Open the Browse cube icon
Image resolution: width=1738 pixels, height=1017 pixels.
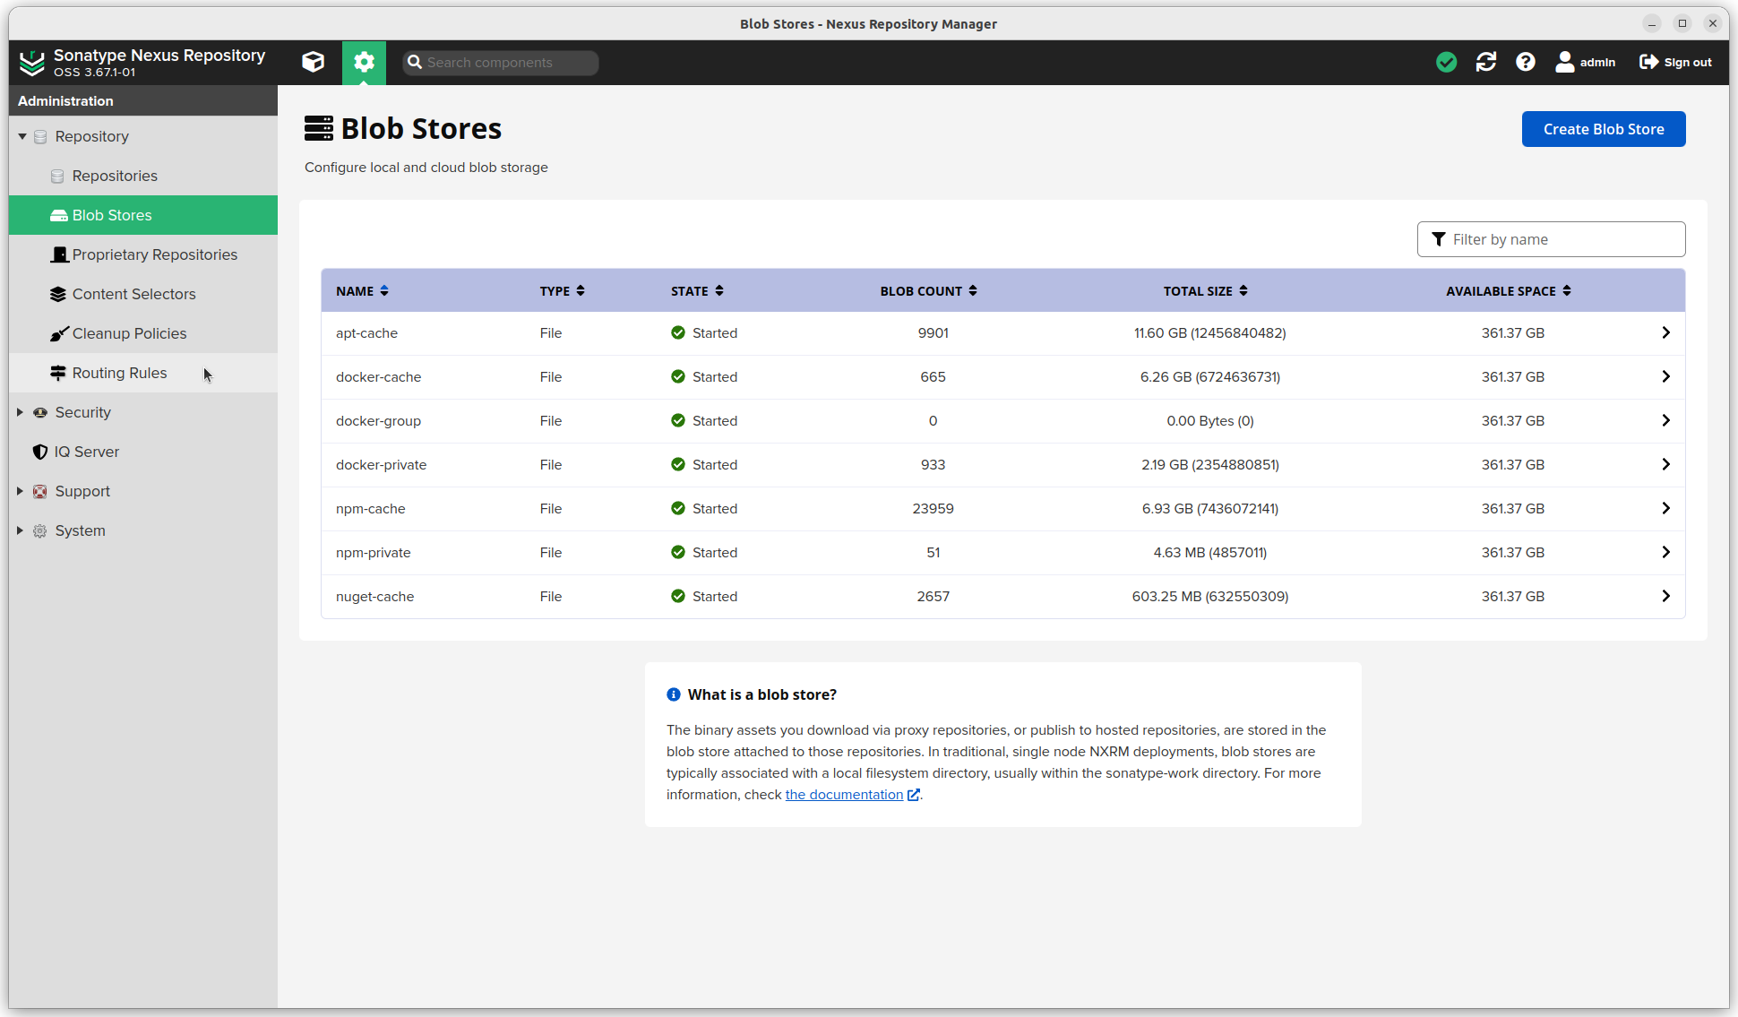[x=313, y=62]
